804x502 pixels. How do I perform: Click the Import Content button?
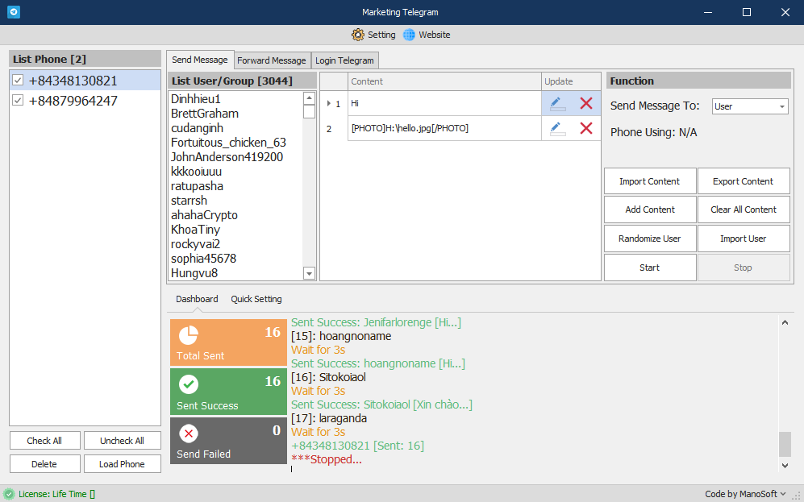tap(649, 181)
